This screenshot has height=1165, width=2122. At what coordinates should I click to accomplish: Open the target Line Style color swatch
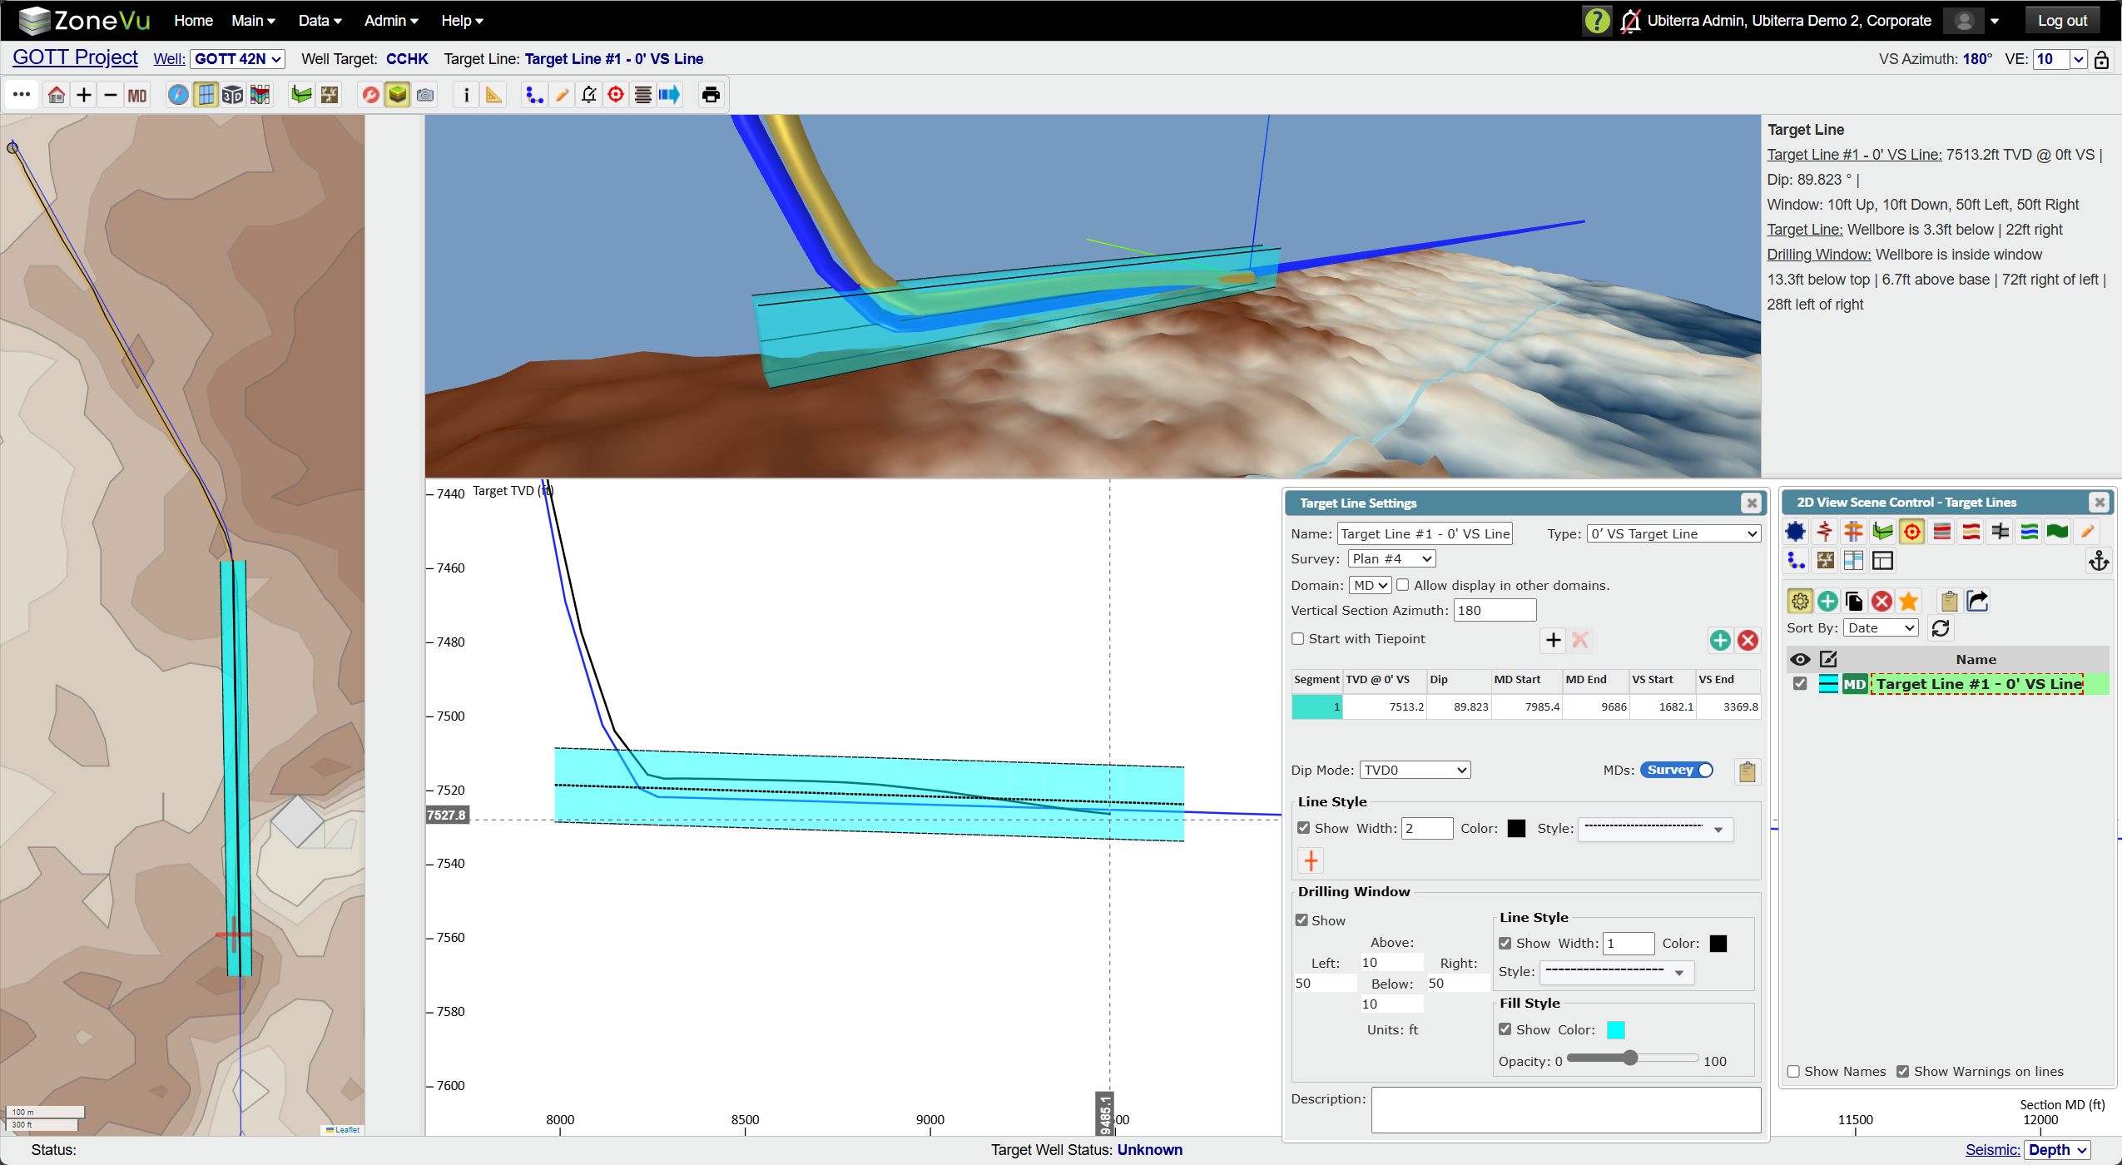point(1516,829)
